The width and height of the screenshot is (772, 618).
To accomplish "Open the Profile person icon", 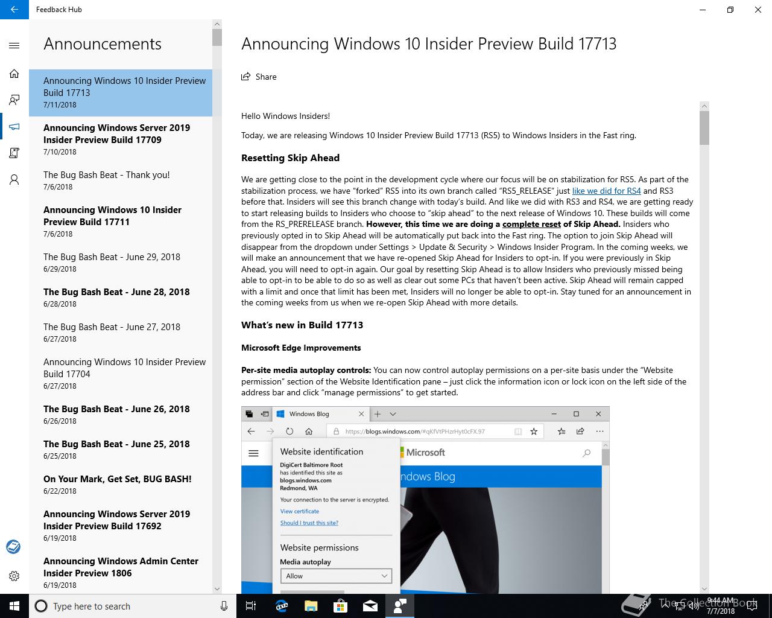I will pos(14,180).
